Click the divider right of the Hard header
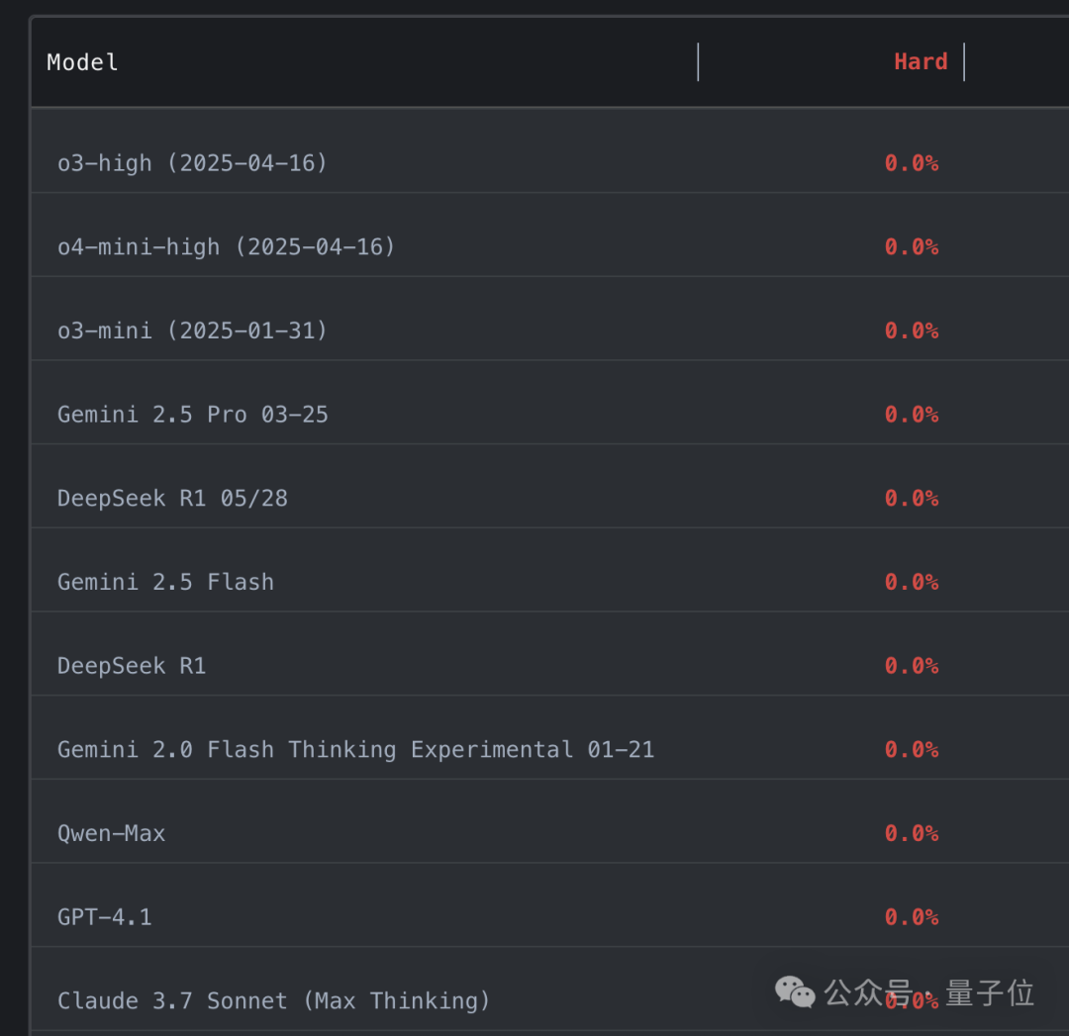The height and width of the screenshot is (1036, 1069). (964, 62)
